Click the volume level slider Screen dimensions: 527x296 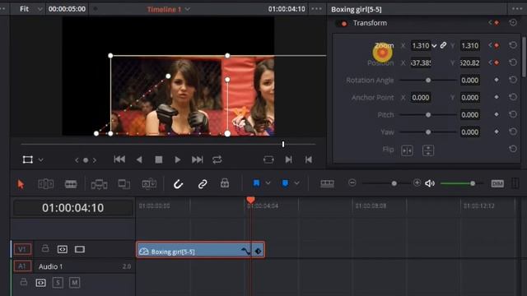click(461, 183)
